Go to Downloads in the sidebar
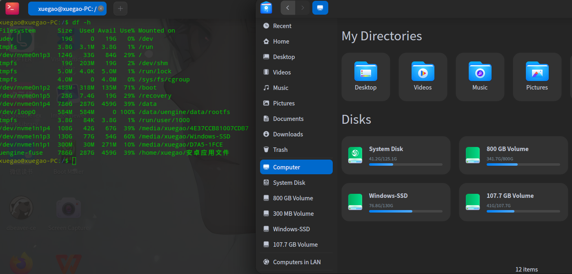This screenshot has width=572, height=274. click(288, 134)
